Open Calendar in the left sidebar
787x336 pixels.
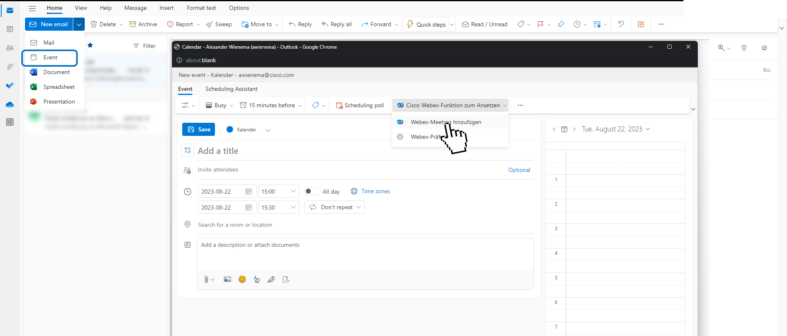[10, 29]
